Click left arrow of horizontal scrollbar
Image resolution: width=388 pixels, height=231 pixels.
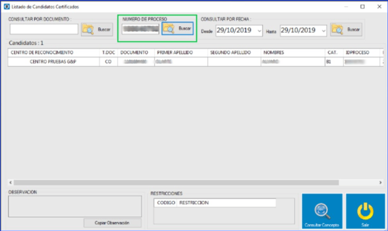click(x=10, y=182)
